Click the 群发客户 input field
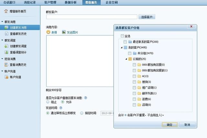 click(92, 17)
